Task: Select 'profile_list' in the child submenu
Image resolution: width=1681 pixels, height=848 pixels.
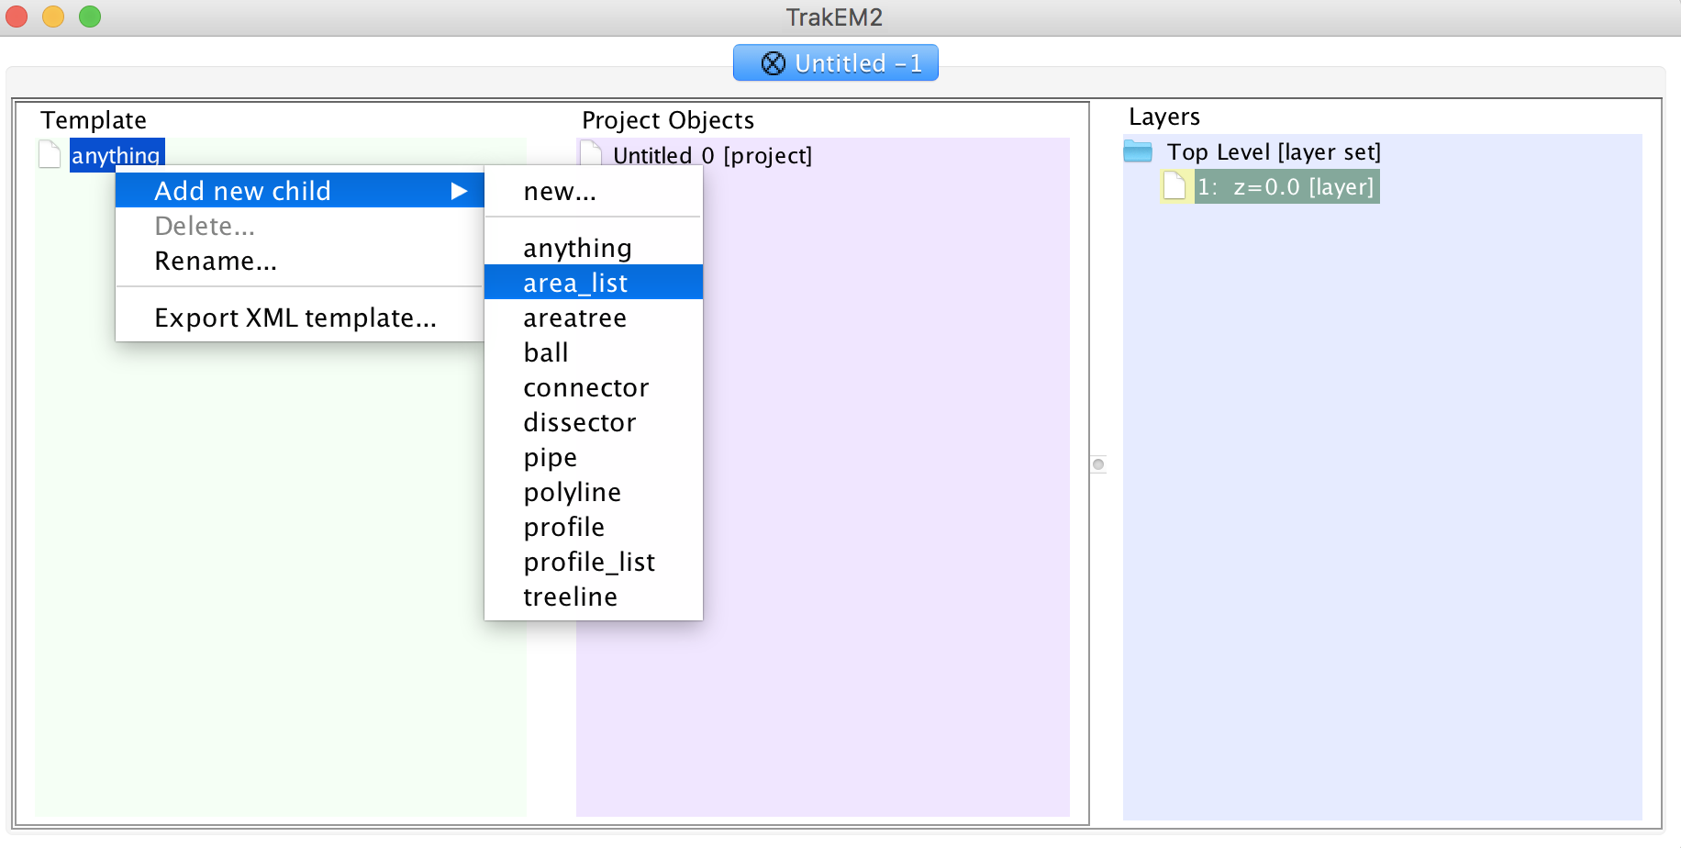Action: point(593,562)
